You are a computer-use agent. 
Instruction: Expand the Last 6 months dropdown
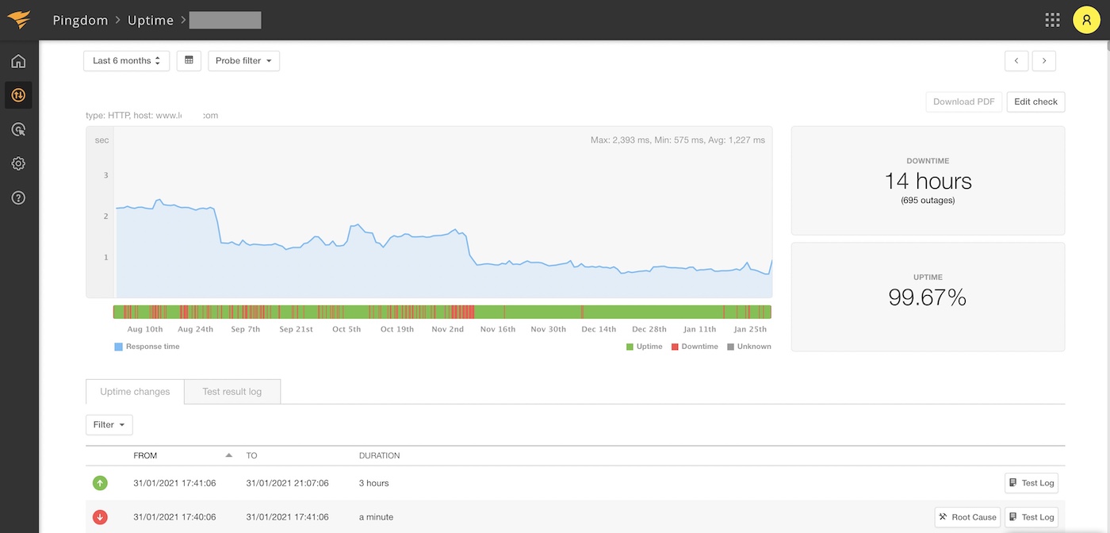coord(126,61)
